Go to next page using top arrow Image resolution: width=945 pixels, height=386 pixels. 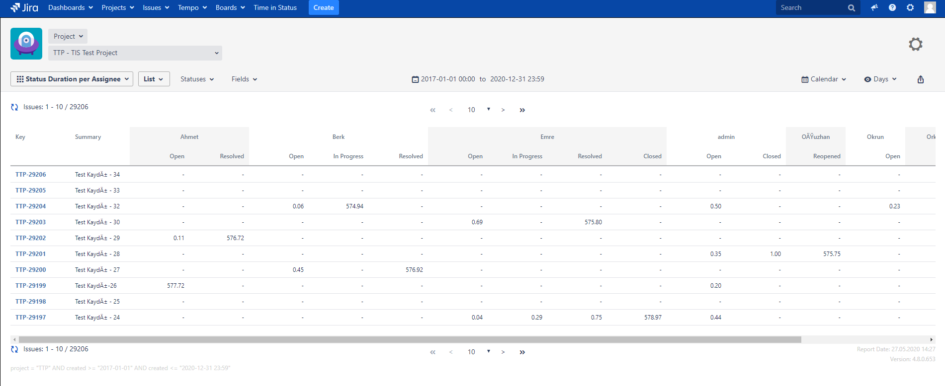(503, 110)
